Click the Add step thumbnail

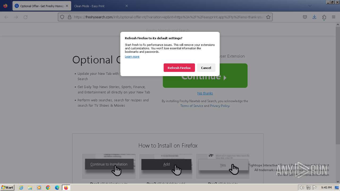pos(166,166)
